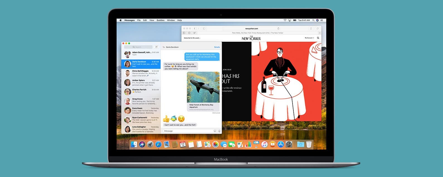Click the Safari share icon

(311, 28)
